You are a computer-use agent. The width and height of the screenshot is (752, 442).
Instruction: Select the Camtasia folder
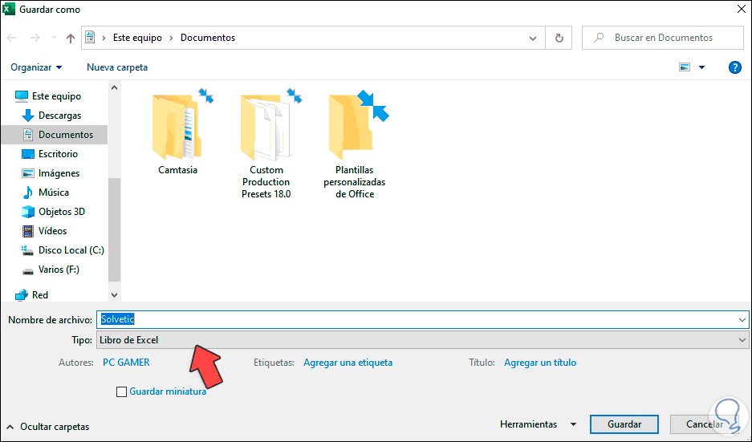(x=177, y=132)
